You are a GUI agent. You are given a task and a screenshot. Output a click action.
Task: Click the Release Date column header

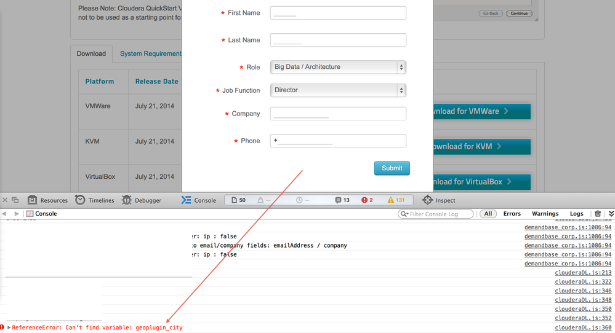click(x=156, y=81)
